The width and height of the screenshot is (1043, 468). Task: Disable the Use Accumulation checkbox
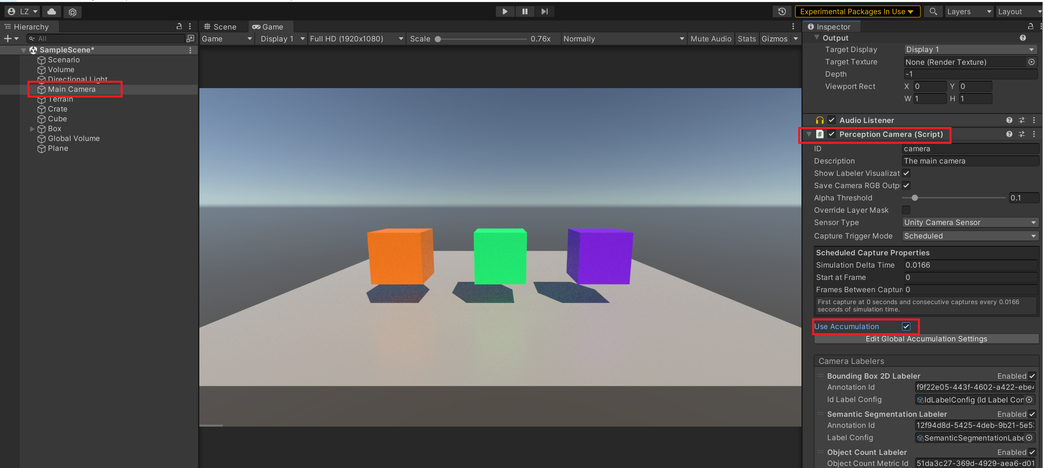click(906, 326)
